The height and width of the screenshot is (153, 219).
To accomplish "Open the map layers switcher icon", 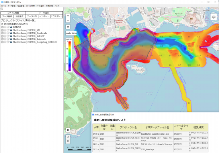I will [x=213, y=17].
